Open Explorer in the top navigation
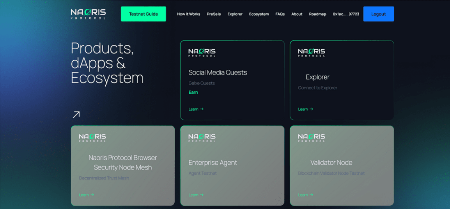The height and width of the screenshot is (209, 450). pos(235,14)
